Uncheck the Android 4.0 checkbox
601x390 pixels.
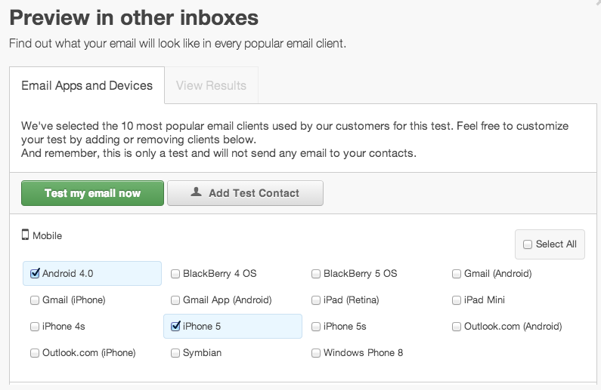pos(35,273)
